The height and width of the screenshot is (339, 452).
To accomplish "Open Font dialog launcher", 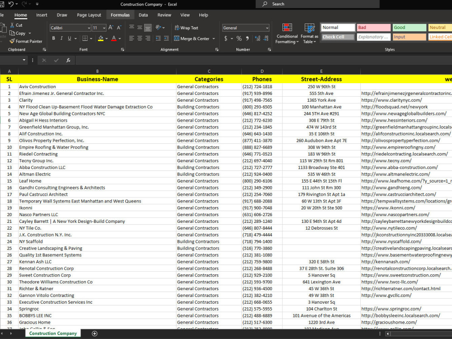I will tap(122, 50).
